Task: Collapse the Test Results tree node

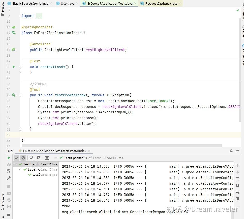Action: coord(15,164)
